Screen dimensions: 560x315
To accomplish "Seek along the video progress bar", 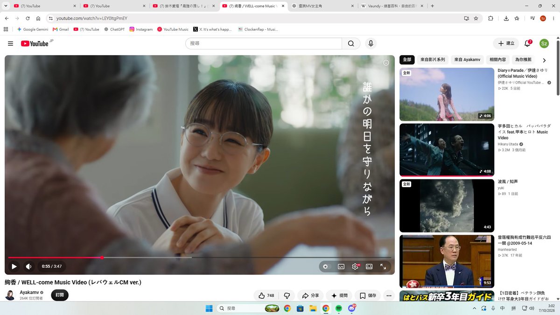I will [200, 257].
